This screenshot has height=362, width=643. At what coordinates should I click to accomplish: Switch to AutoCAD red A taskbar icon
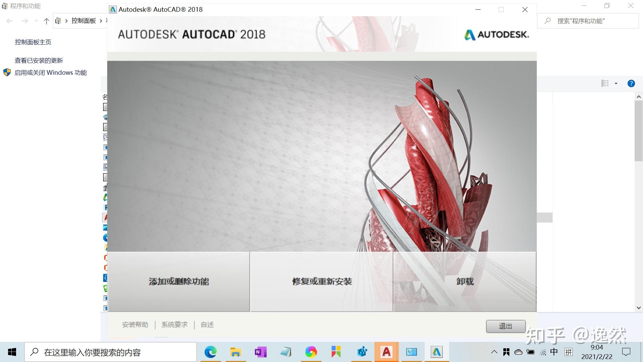[386, 352]
